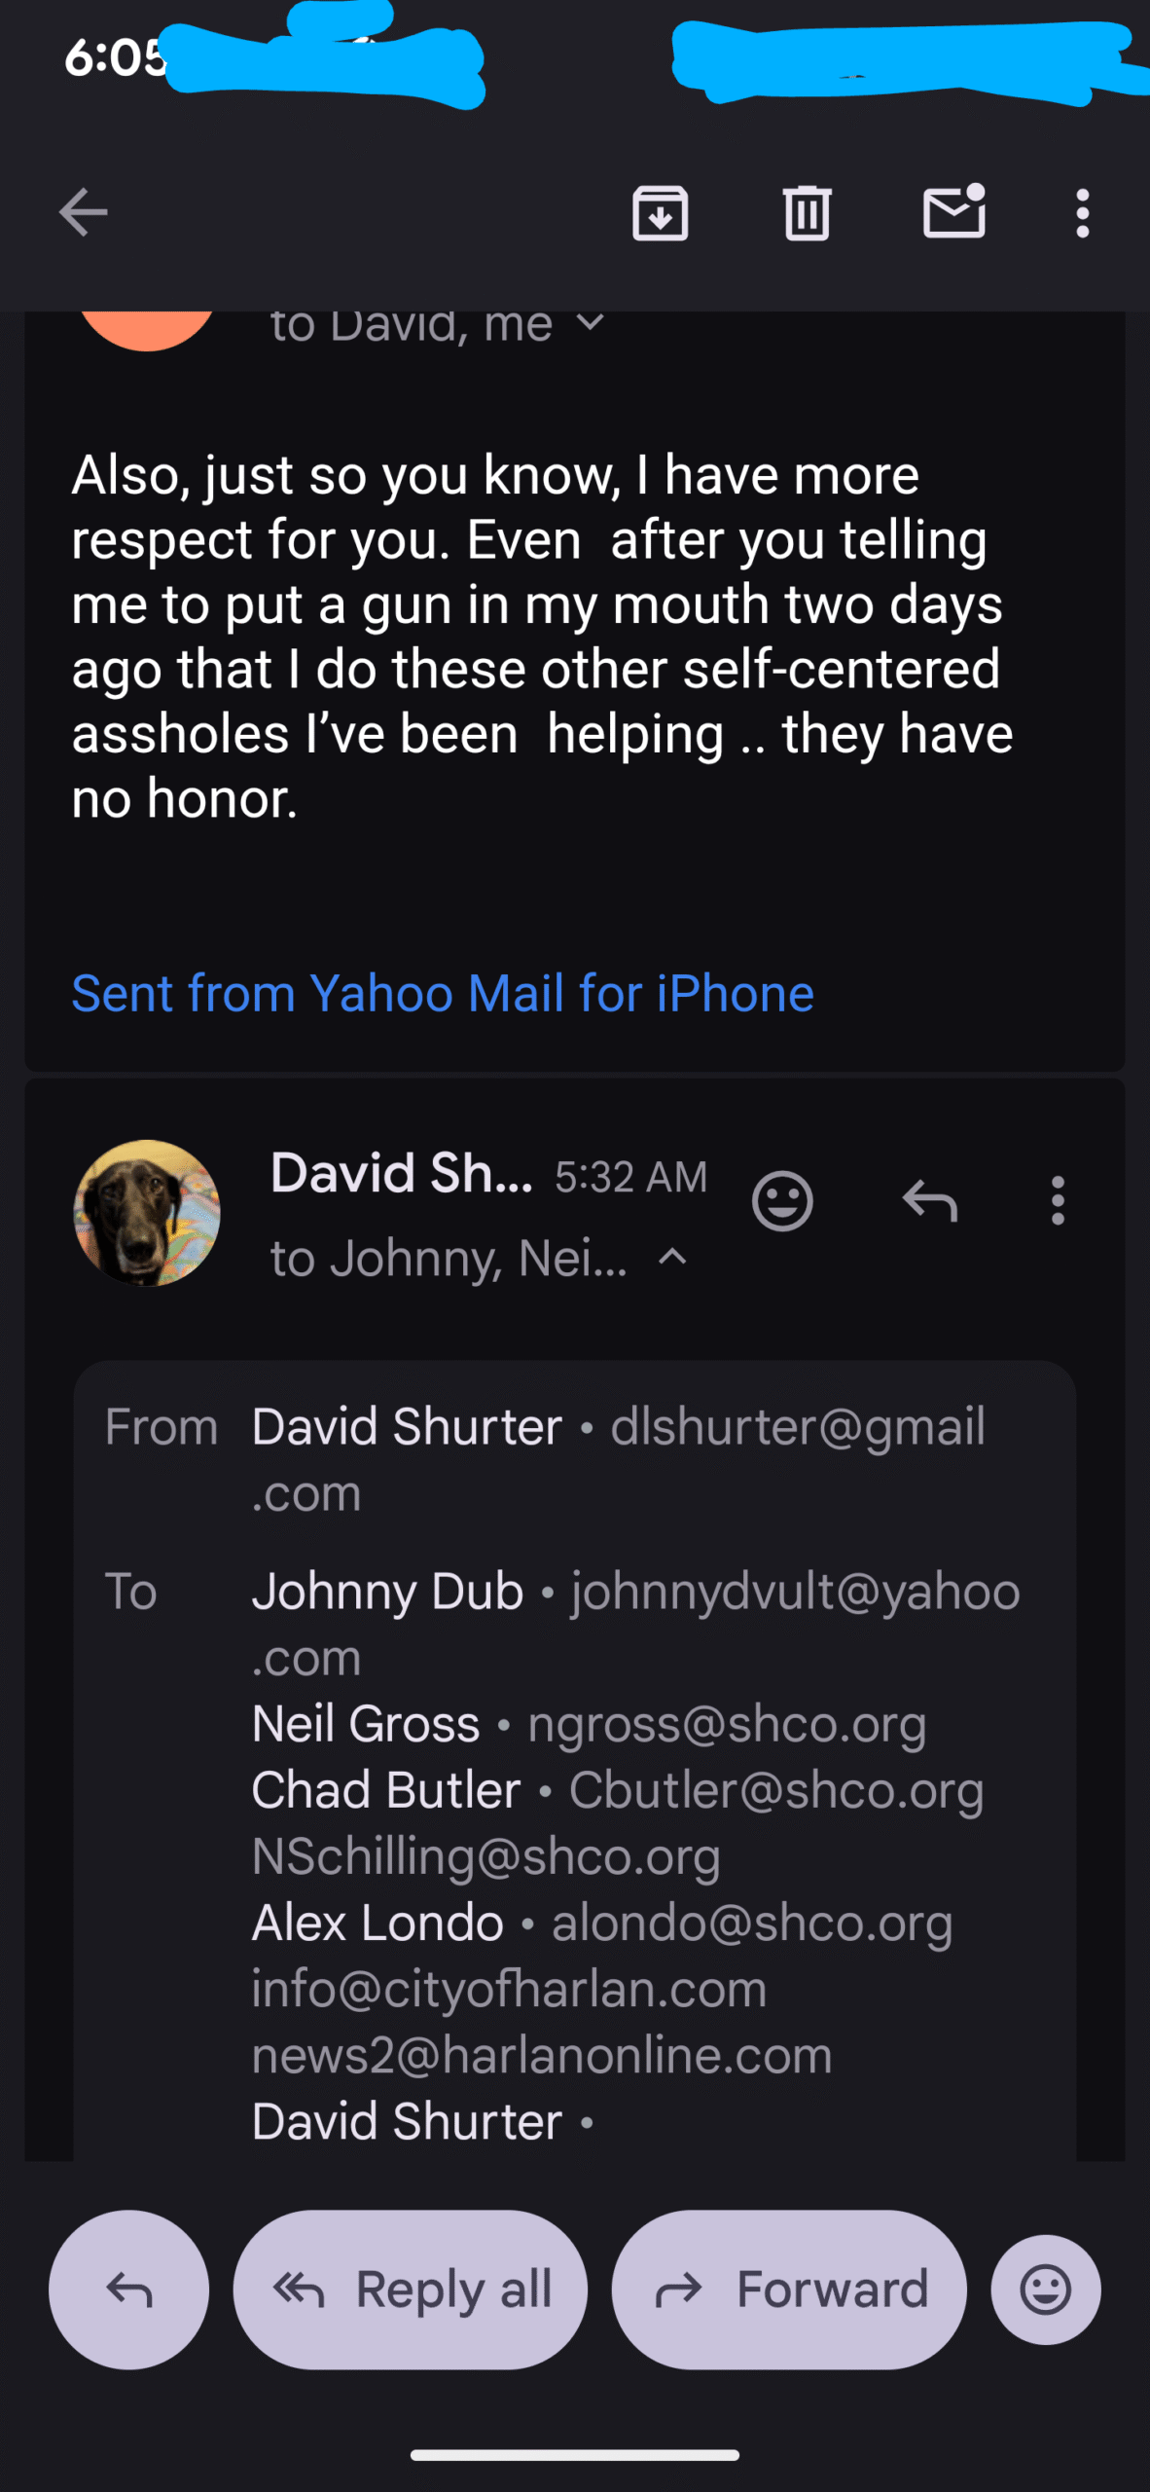Tap the home gesture bar
The width and height of the screenshot is (1150, 2492).
coord(574,2455)
